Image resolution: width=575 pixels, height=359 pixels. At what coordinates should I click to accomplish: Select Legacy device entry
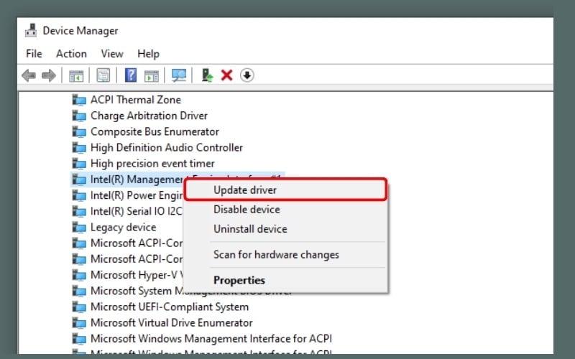pos(123,227)
